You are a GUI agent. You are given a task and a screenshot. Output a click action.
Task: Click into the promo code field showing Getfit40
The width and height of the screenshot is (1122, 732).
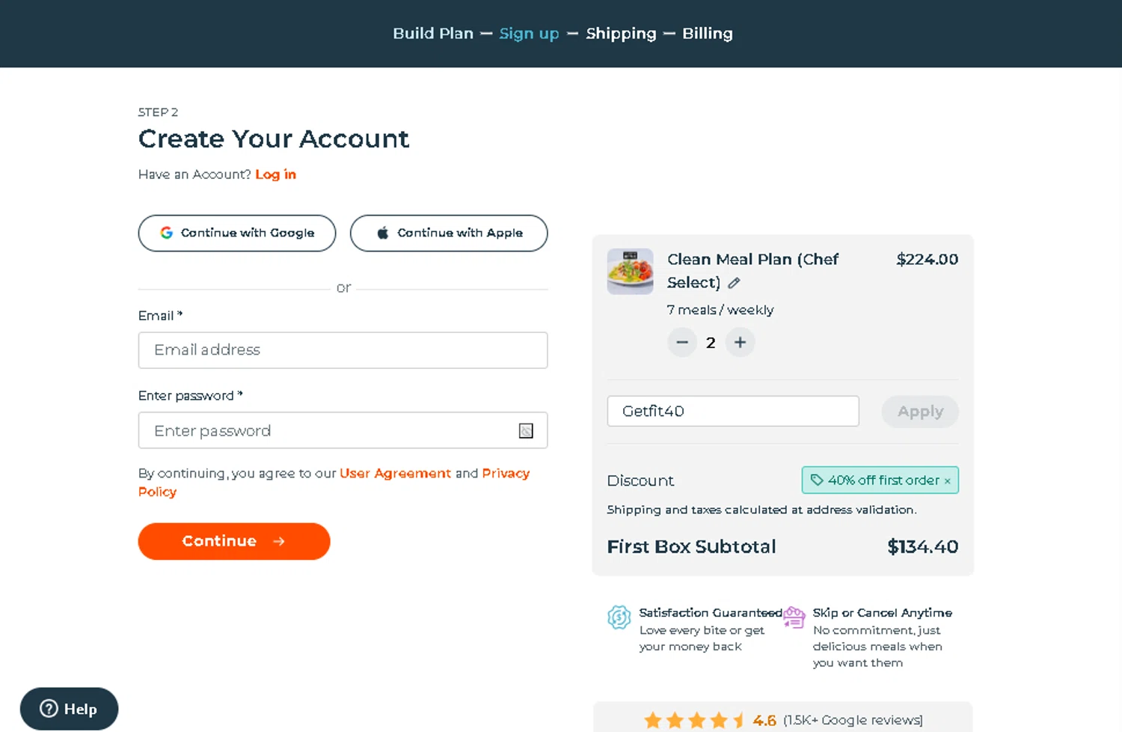click(732, 412)
